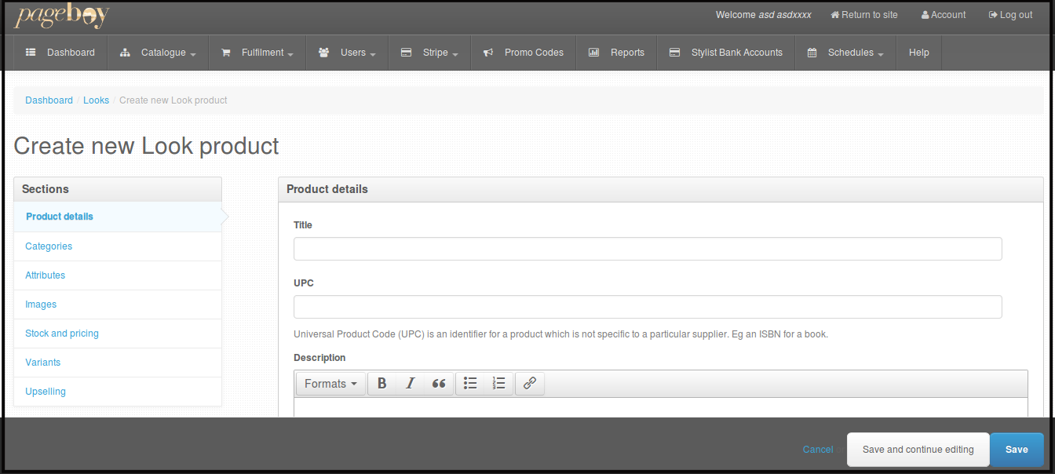Click into the Description text area
The image size is (1055, 474).
click(x=660, y=407)
